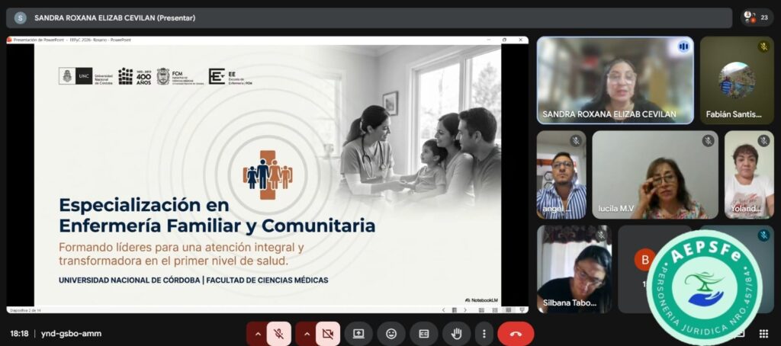The image size is (781, 346).
Task: Open the emoji reactions icon
Action: pos(391,334)
